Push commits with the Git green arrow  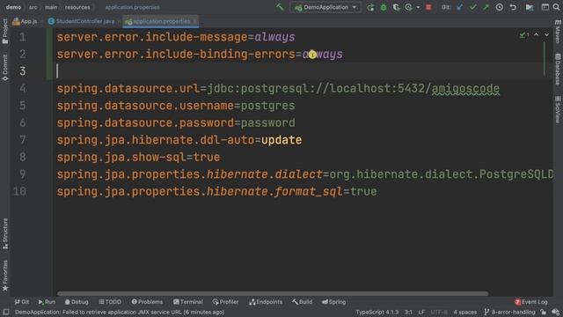(486, 7)
